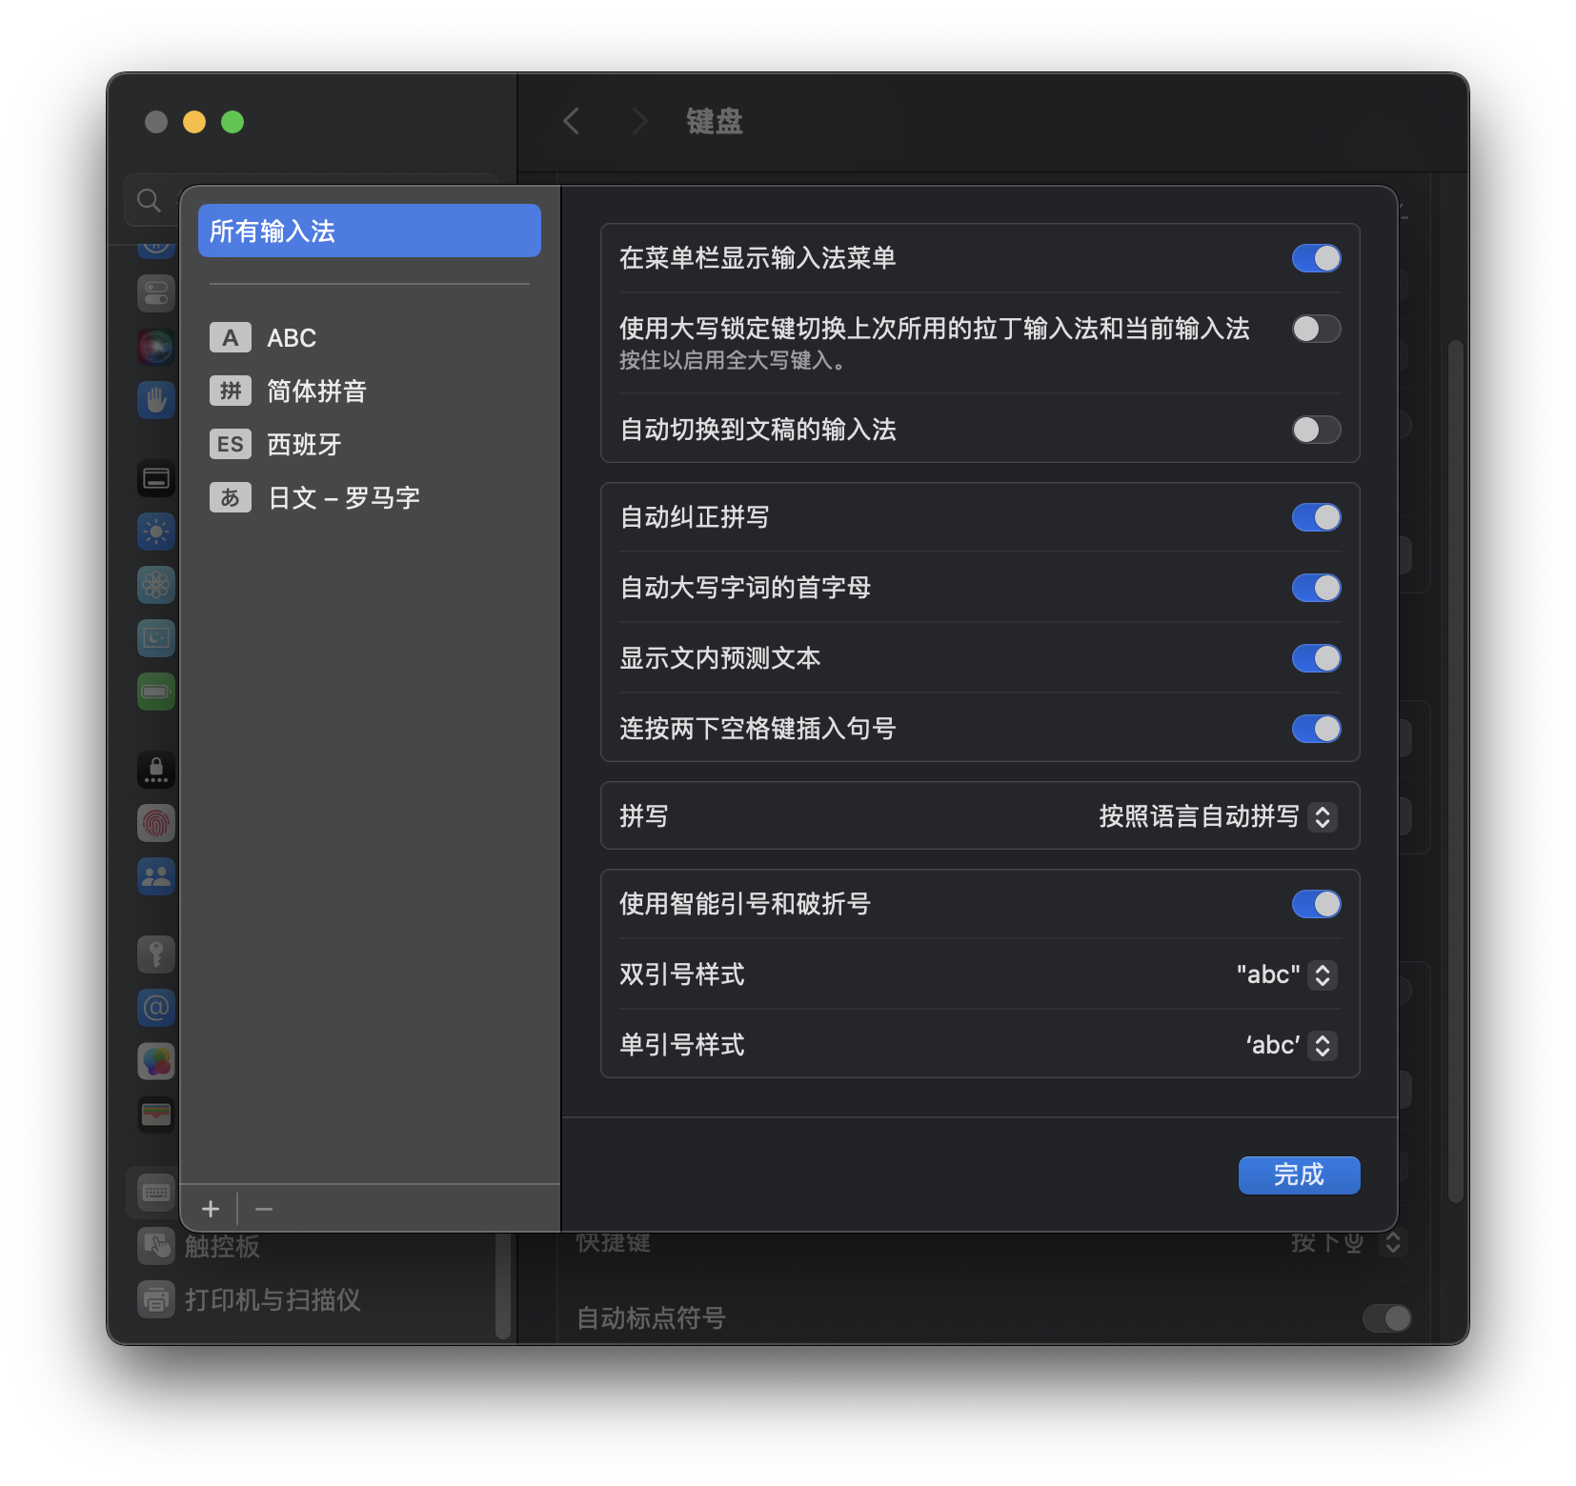Open Internet Accounts @ icon in the sidebar
1576x1486 pixels.
(x=156, y=1008)
